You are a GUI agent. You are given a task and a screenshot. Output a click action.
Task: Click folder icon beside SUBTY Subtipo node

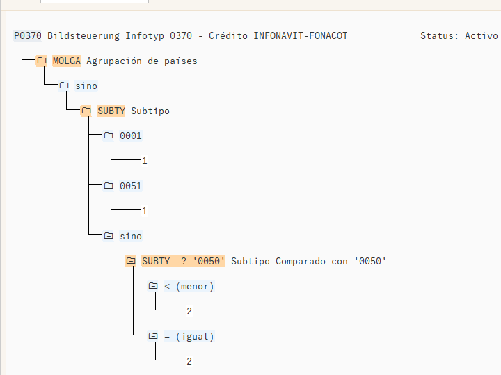(x=86, y=111)
